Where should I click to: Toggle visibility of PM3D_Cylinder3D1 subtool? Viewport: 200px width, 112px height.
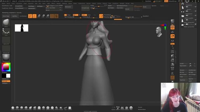[196, 20]
